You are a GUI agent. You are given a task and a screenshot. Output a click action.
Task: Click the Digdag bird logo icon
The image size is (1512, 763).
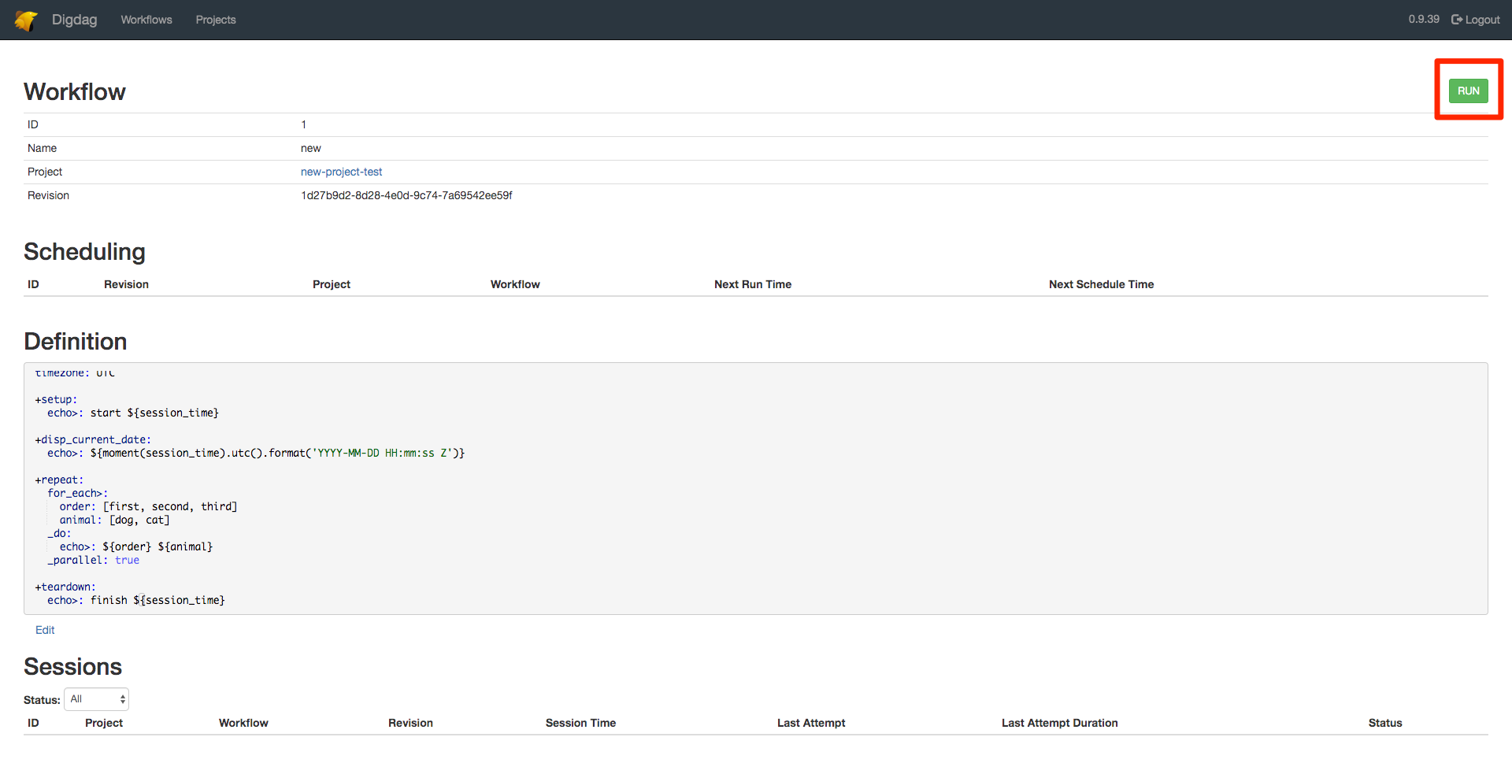(26, 20)
